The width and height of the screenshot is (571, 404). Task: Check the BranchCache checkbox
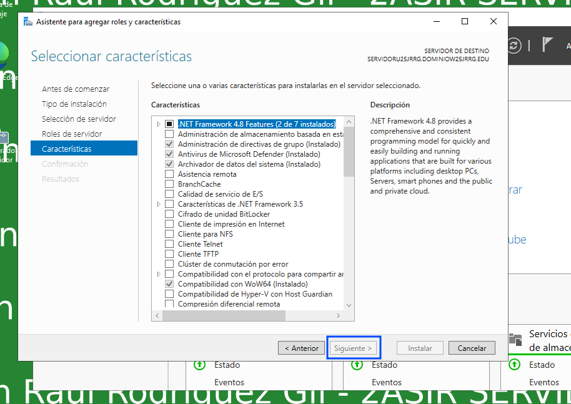click(x=169, y=184)
